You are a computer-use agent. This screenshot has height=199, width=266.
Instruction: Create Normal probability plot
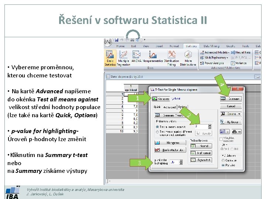pos(201,146)
